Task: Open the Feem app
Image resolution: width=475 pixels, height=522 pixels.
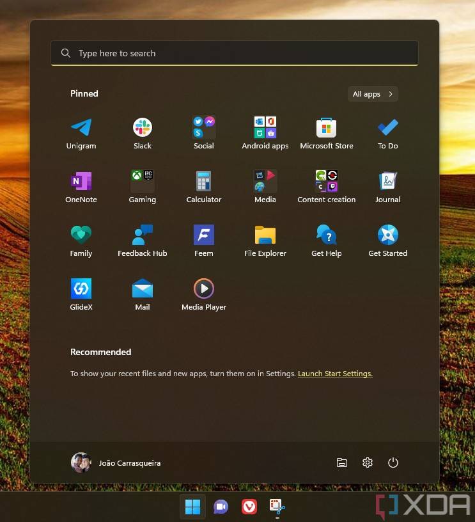Action: (203, 241)
